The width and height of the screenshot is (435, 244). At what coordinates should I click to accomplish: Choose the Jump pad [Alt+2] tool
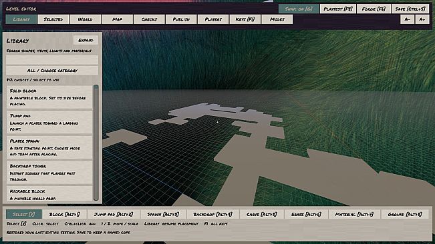click(114, 214)
